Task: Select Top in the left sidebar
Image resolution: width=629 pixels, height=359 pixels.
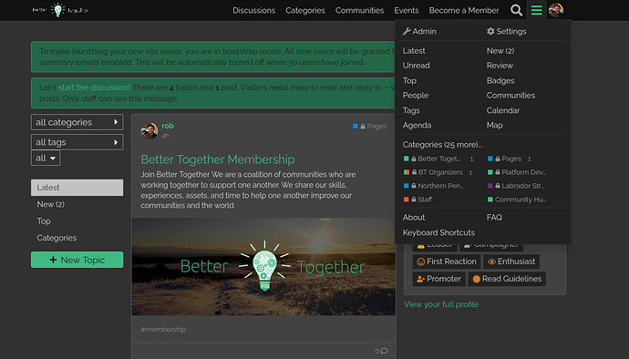Action: [44, 221]
